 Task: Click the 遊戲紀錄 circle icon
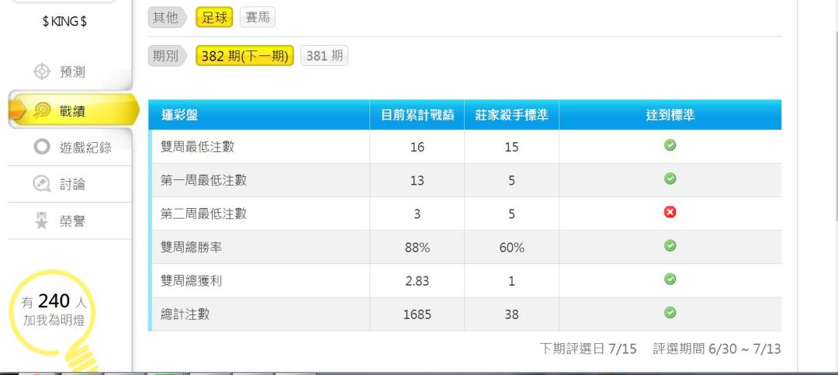(x=42, y=147)
